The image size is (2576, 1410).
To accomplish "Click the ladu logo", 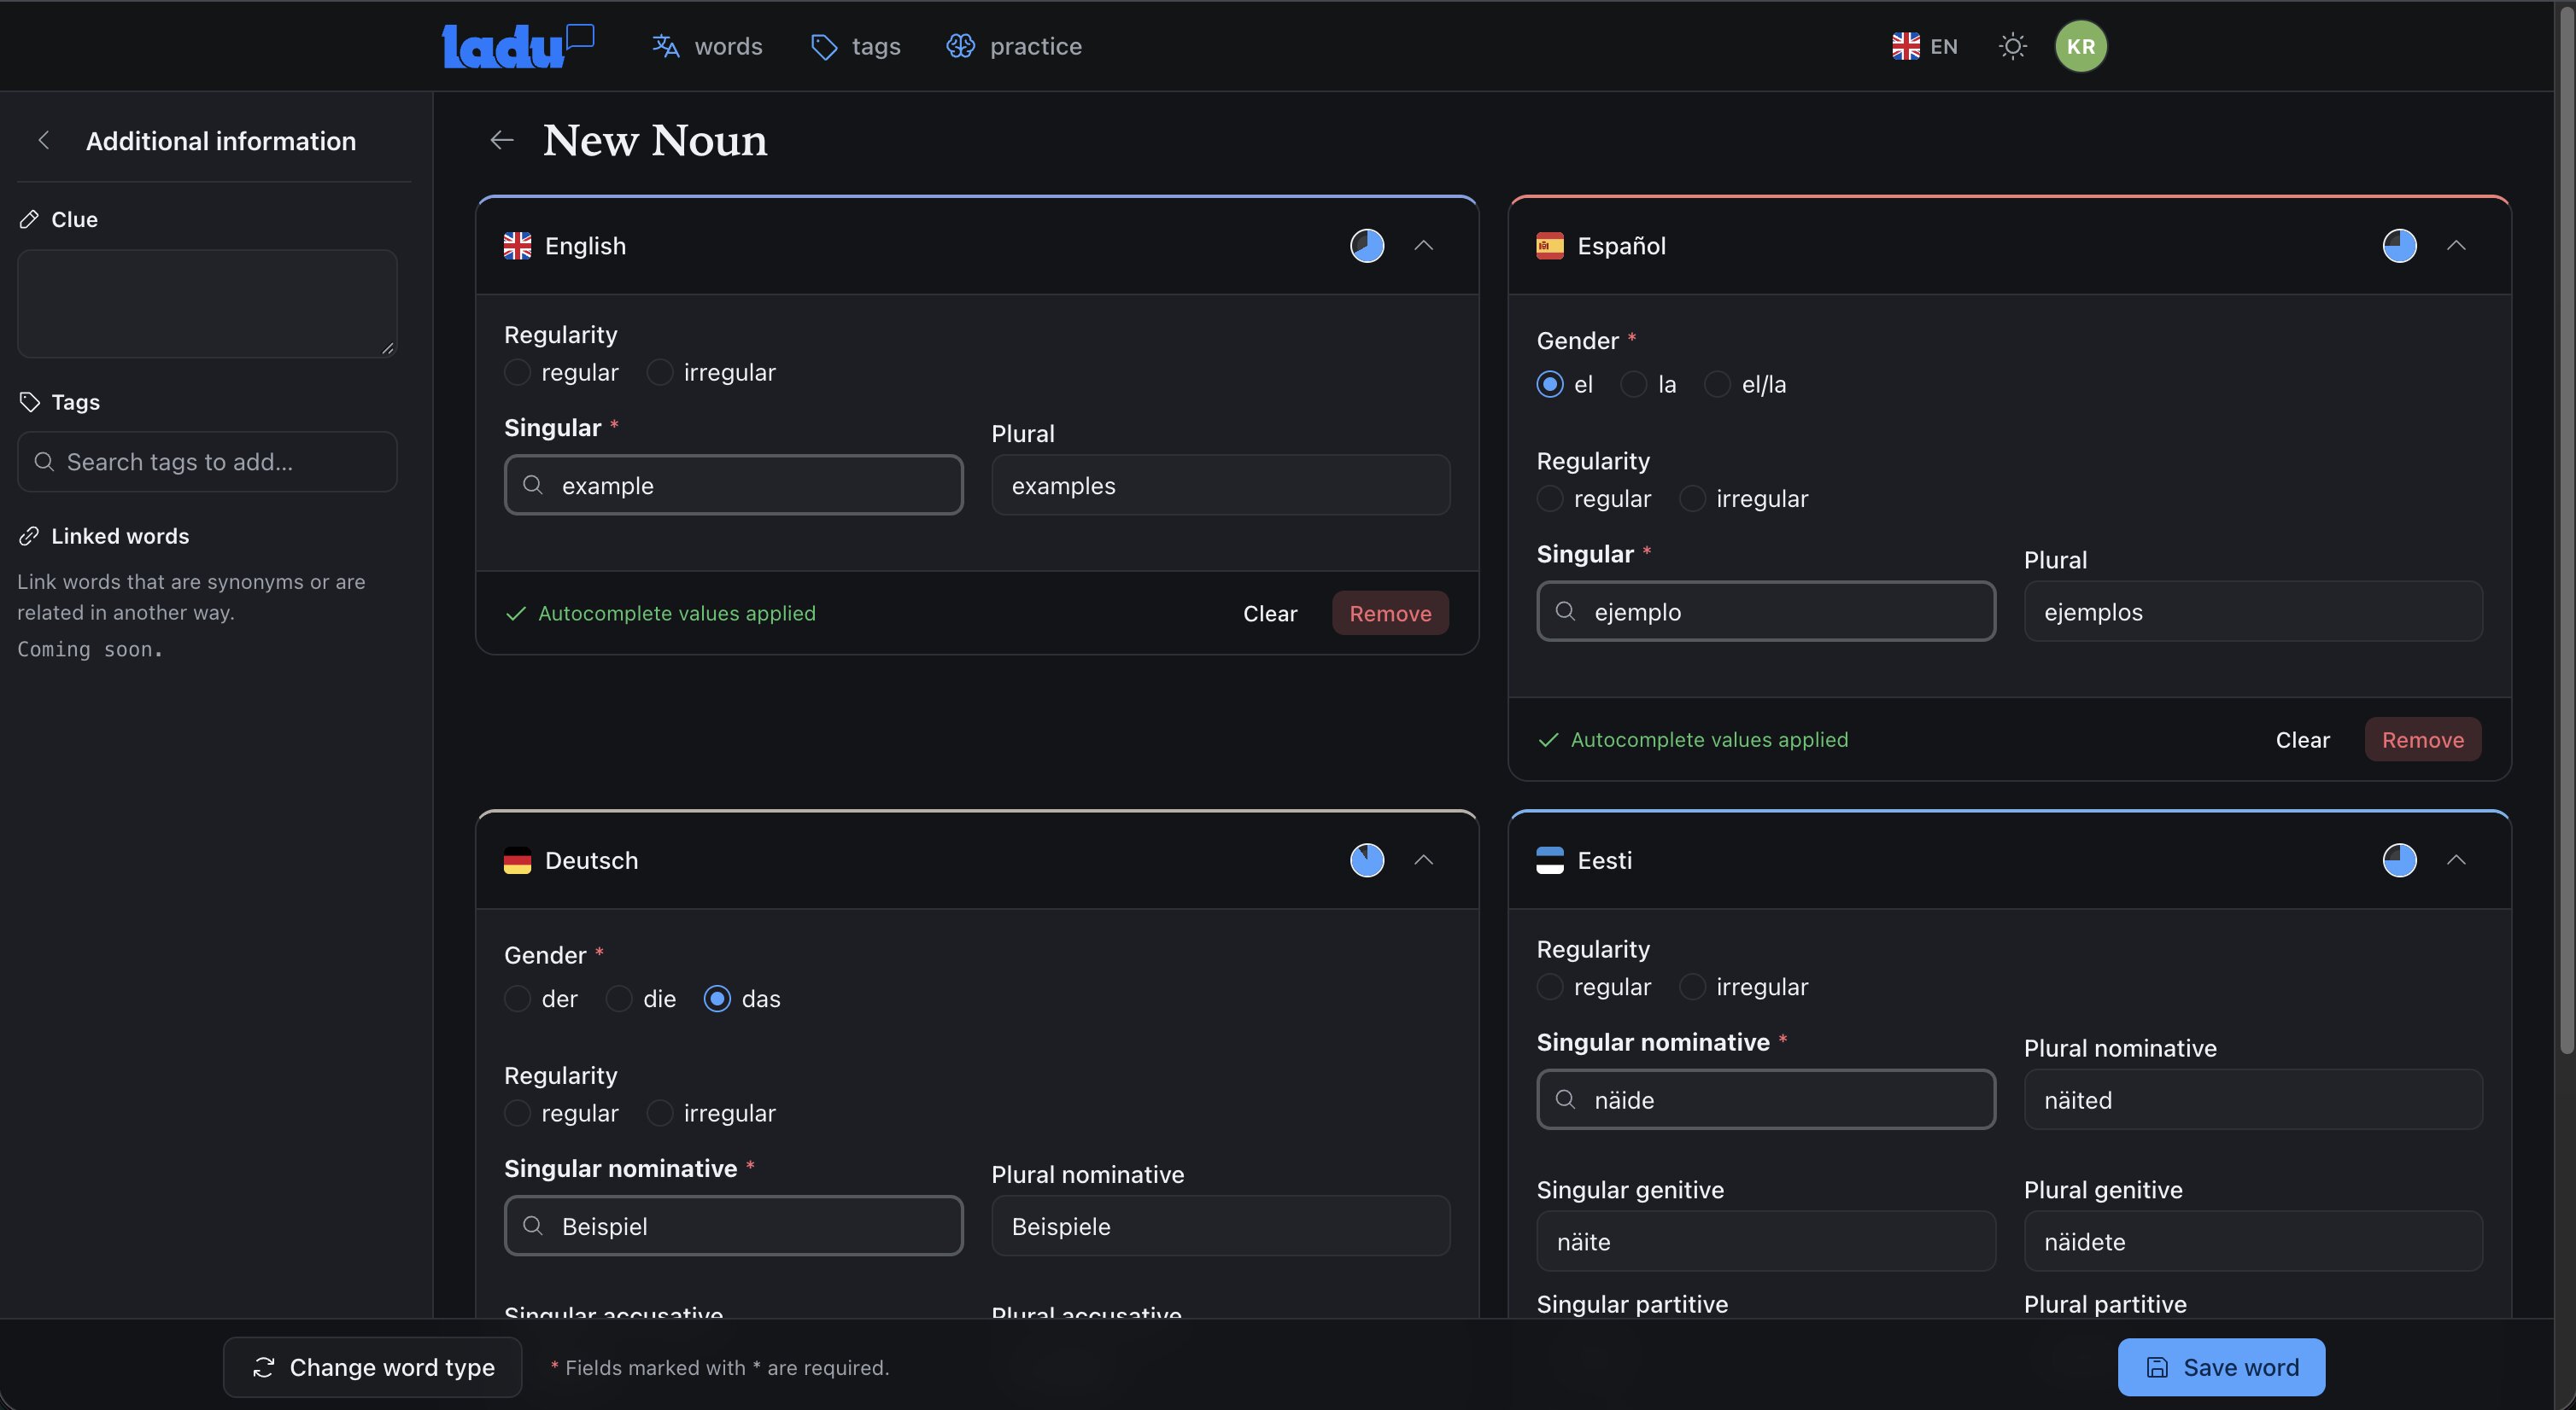I will click(518, 46).
